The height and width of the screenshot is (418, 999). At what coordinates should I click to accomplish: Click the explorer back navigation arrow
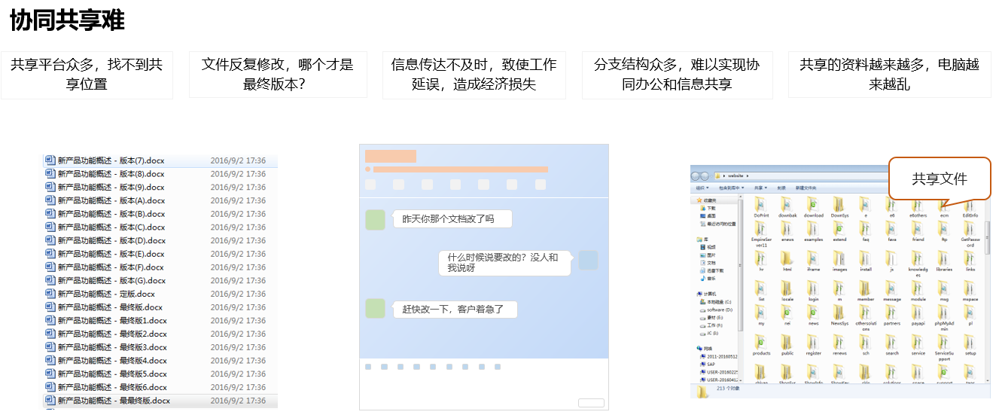click(x=696, y=175)
